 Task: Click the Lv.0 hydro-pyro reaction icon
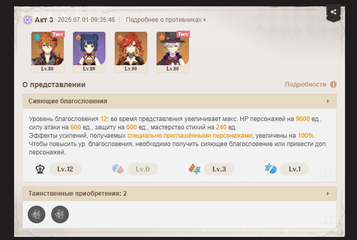click(x=118, y=169)
